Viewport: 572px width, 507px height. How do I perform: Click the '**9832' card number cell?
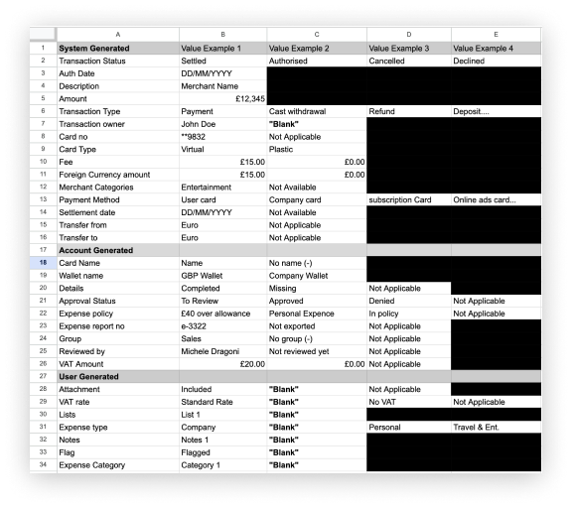(222, 137)
